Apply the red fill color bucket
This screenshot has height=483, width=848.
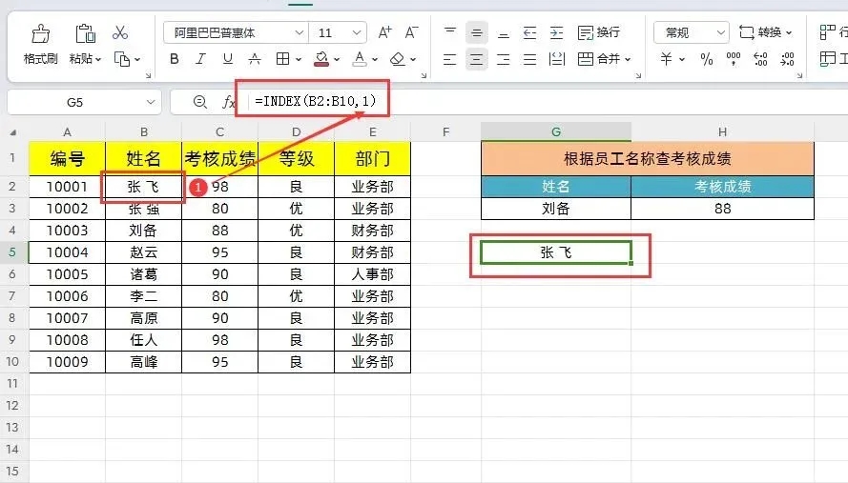(x=321, y=59)
